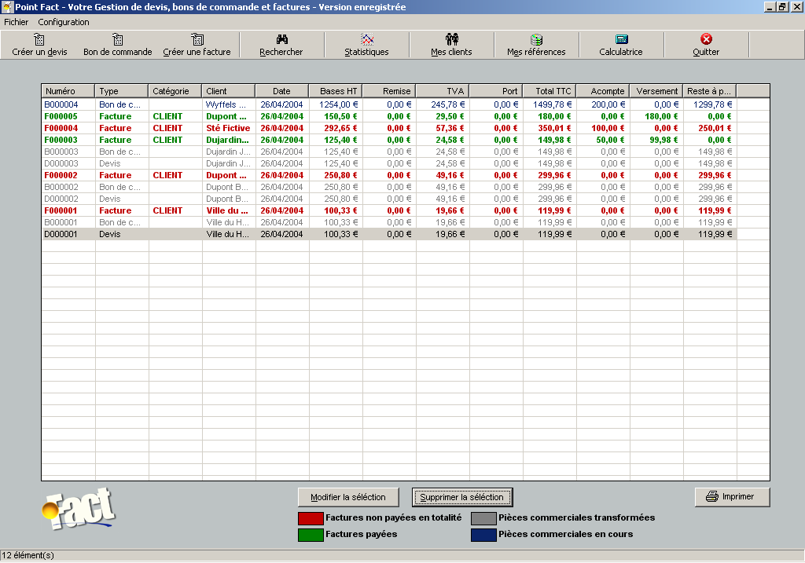Click the TVA column header
Image resolution: width=805 pixels, height=563 pixels.
[442, 91]
